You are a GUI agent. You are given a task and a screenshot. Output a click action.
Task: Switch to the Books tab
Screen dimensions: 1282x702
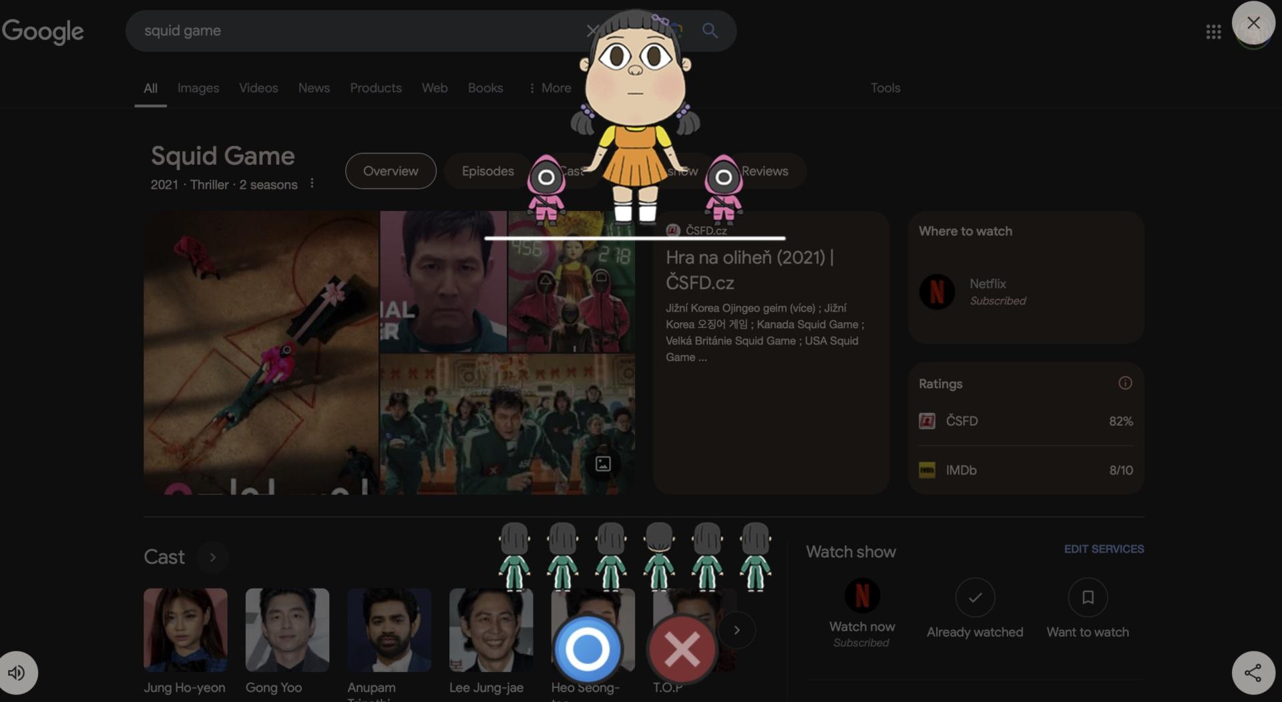pos(485,88)
